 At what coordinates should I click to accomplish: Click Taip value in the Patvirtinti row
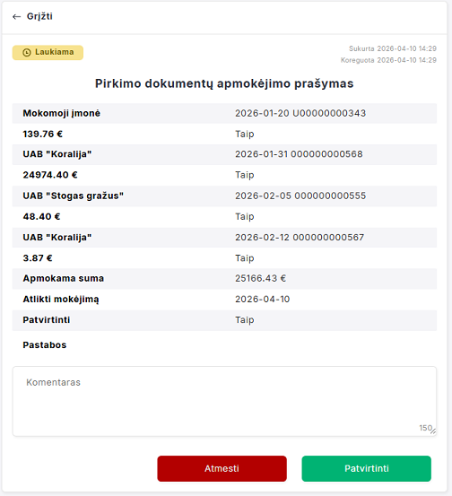[x=245, y=320]
